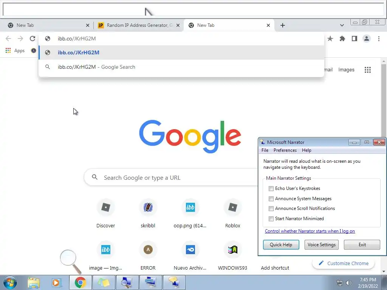Close the active New Tab tab
Screen dimensions: 387x290
click(x=268, y=25)
